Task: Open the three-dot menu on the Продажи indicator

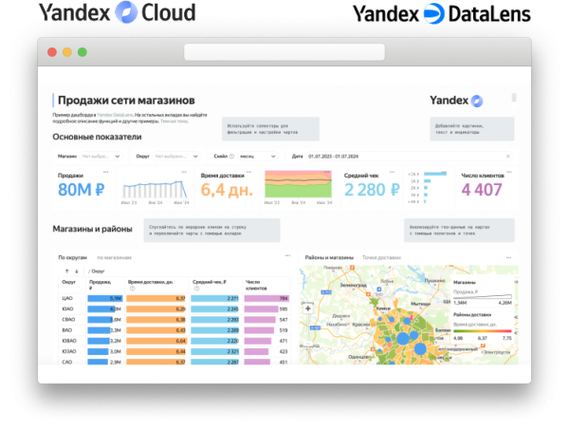Action: tap(105, 172)
